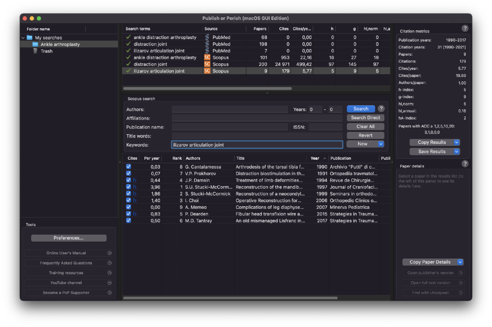This screenshot has height=327, width=492.
Task: Click the Trash bin icon
Action: [x=35, y=51]
